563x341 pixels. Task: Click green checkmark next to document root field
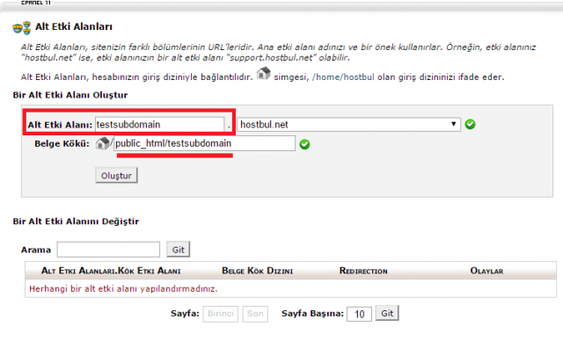pos(304,144)
